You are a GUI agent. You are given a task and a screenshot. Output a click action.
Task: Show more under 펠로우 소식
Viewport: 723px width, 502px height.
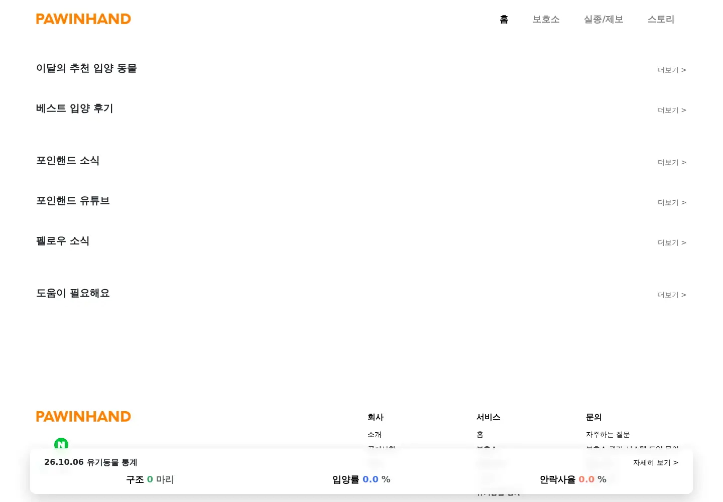(672, 242)
